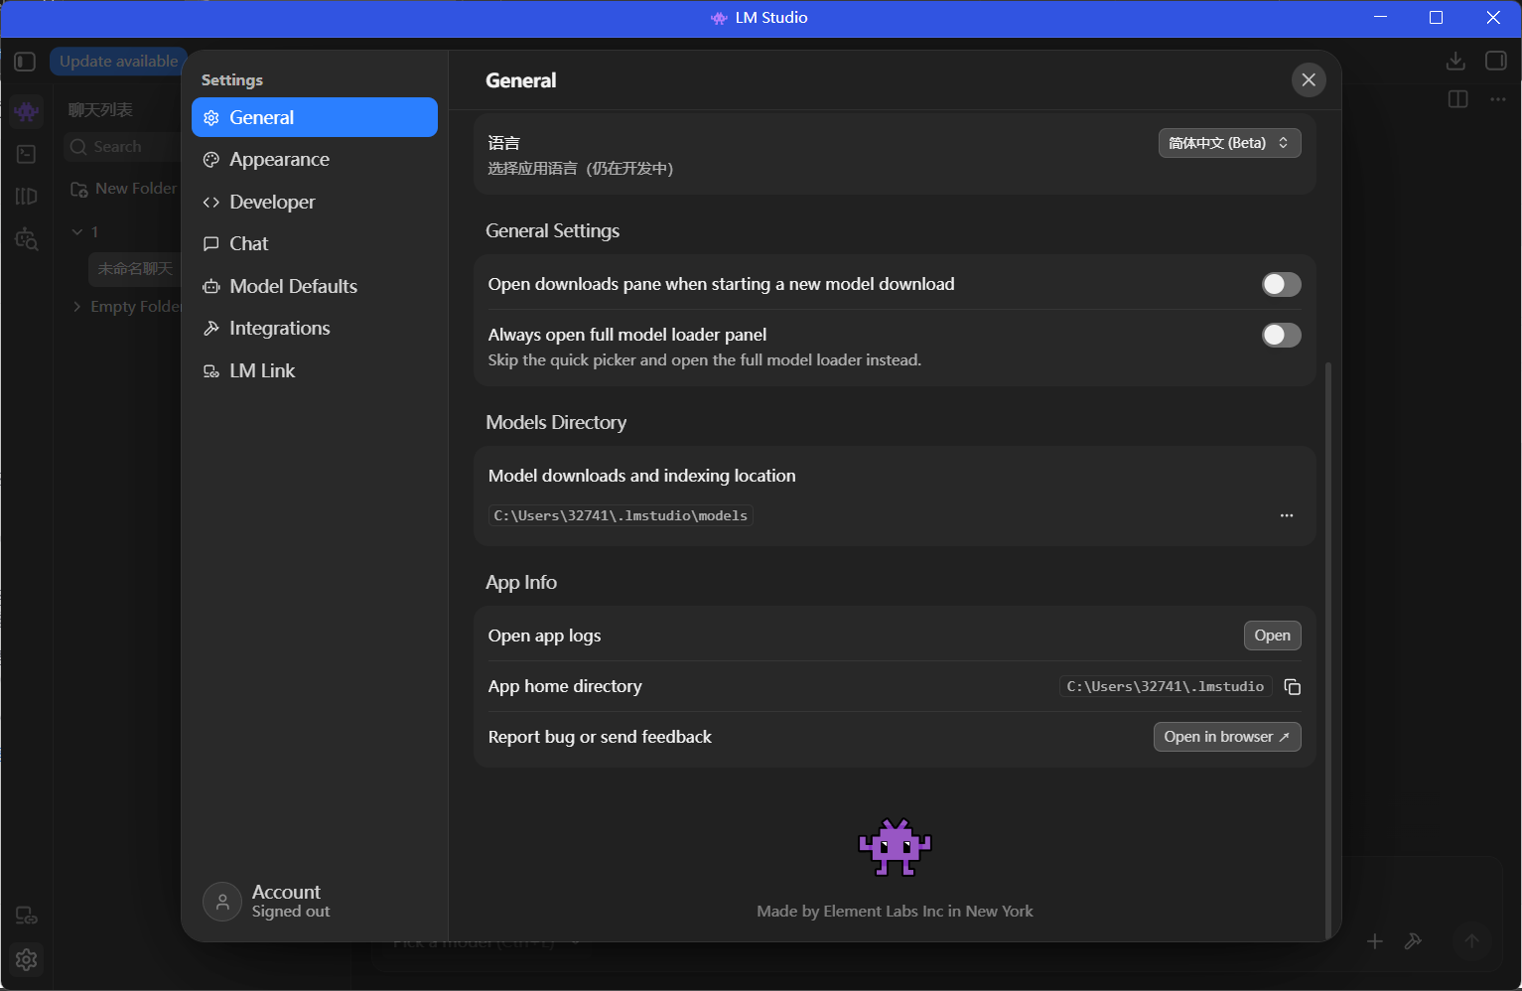Screen dimensions: 1522x991
Task: Click the settings panel vertical scrollbar
Action: coord(1328,650)
